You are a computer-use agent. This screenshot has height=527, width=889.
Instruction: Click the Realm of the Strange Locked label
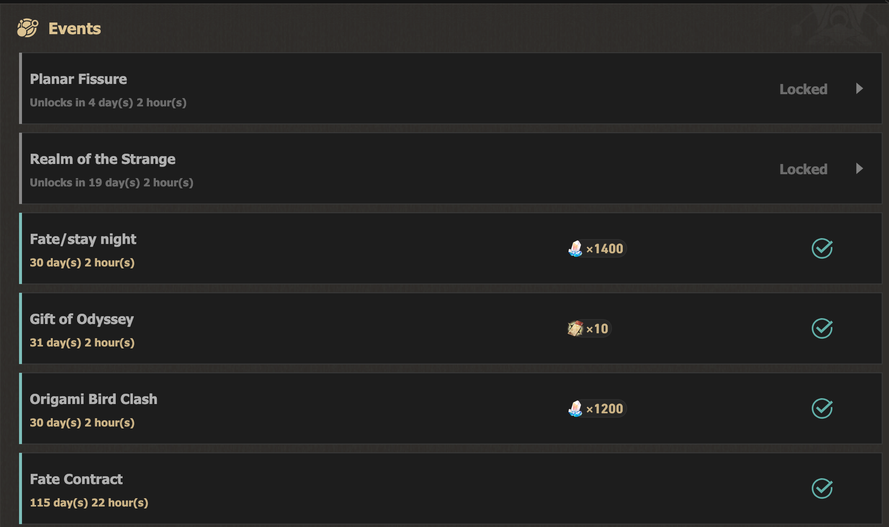point(803,169)
